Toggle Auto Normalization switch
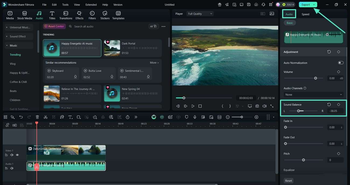This screenshot has width=350, height=185. click(x=341, y=63)
